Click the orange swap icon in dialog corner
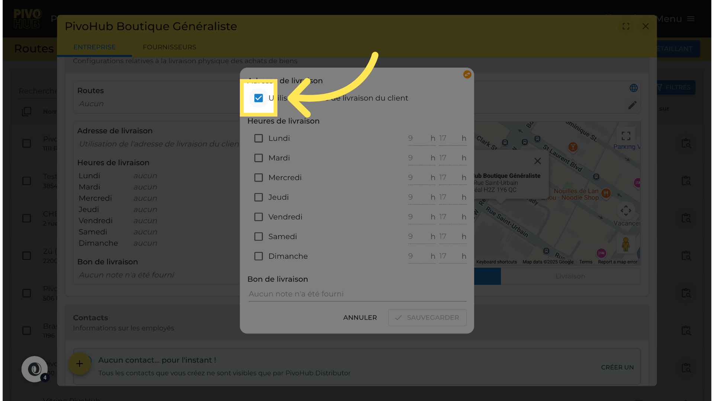 click(467, 75)
